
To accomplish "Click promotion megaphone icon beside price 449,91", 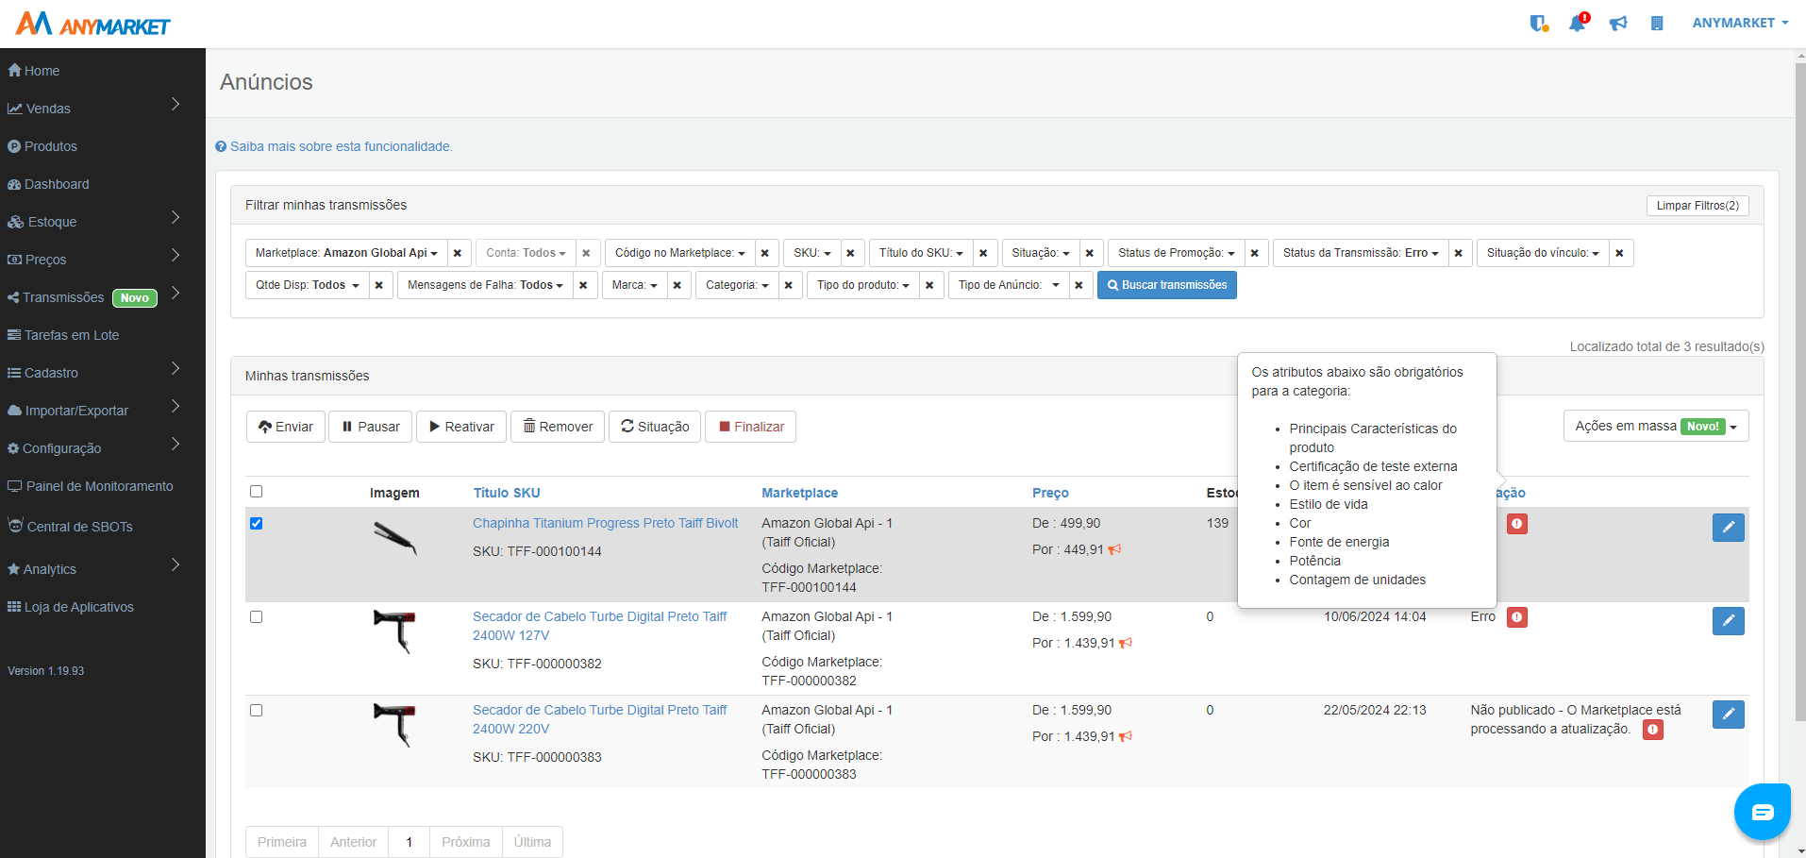I will coord(1115,549).
